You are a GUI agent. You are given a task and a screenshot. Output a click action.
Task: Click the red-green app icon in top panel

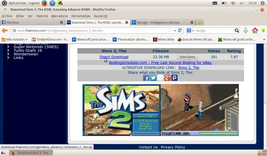coord(60,3)
